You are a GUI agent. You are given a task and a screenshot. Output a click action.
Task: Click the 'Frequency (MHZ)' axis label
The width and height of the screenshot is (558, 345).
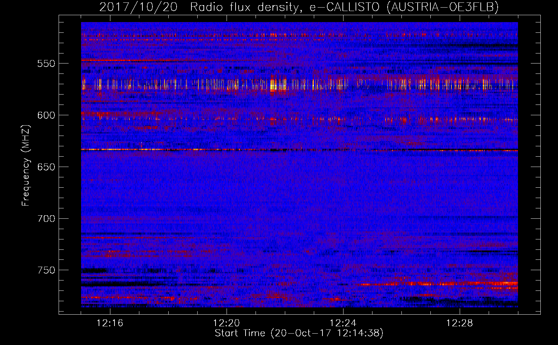pyautogui.click(x=26, y=165)
